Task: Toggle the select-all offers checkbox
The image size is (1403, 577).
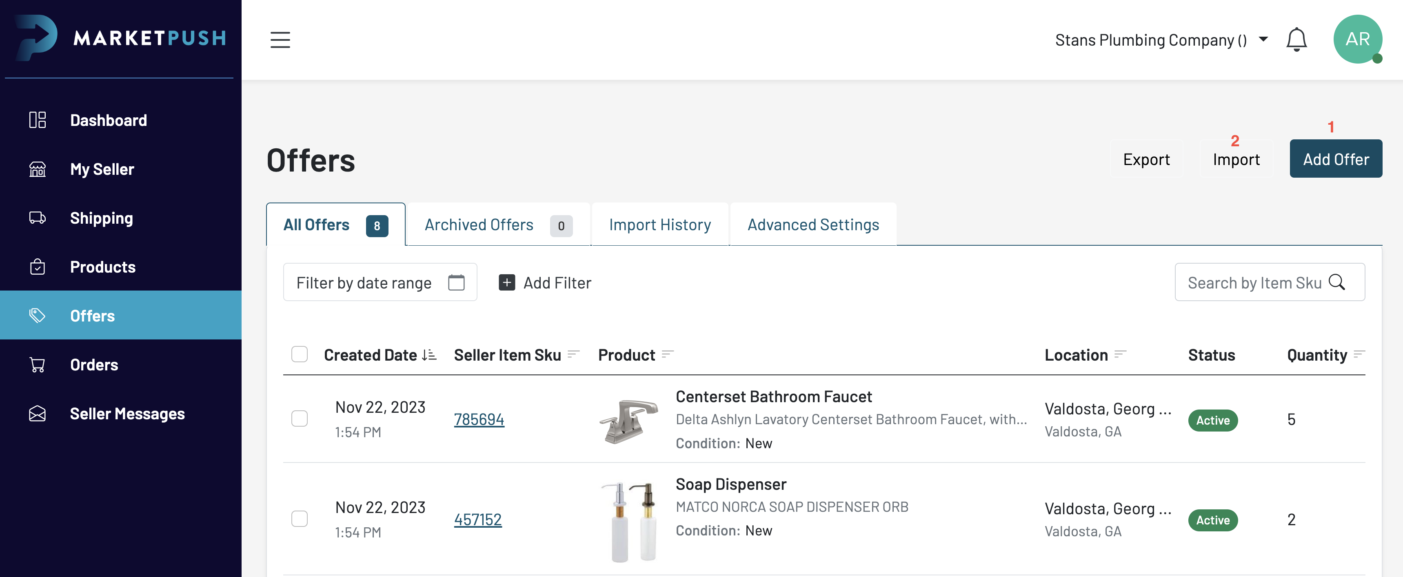Action: [x=299, y=354]
